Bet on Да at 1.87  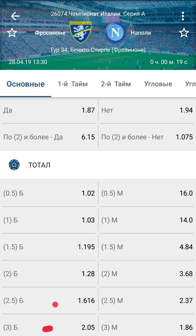[x=49, y=110]
